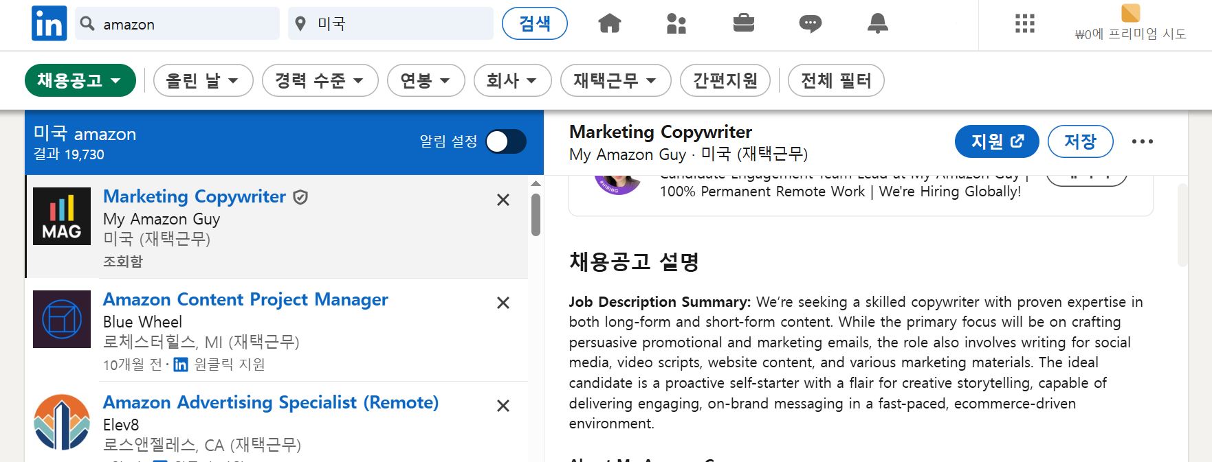
Task: Open the Messaging chat bubble icon
Action: coord(811,24)
